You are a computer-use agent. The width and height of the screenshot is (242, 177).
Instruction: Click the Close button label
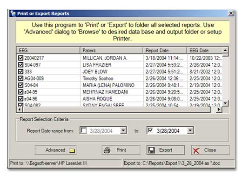210,150
